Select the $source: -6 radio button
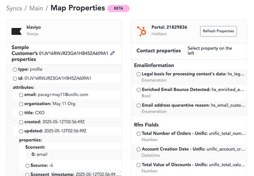This screenshot has width=254, height=176. point(28,166)
